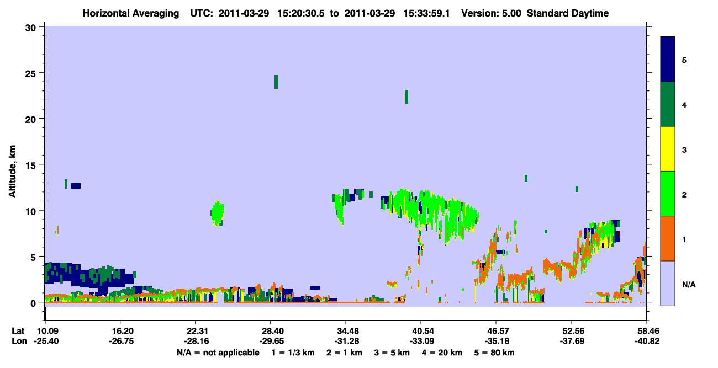Click the '1 = 1/3 km' legend entry
Image resolution: width=718 pixels, height=368 pixels.
(x=293, y=353)
